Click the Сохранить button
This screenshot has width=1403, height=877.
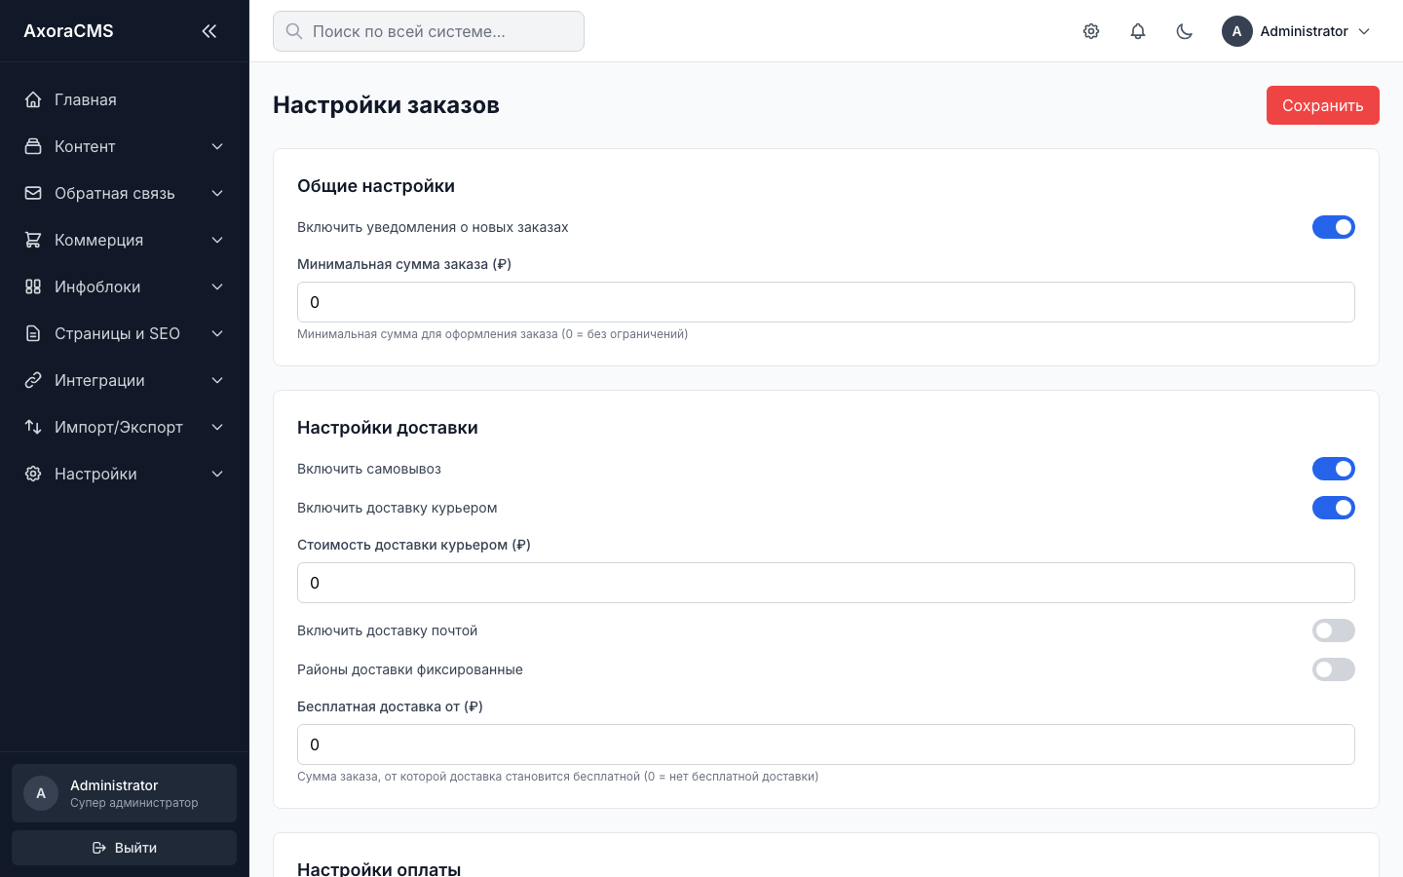(x=1322, y=105)
